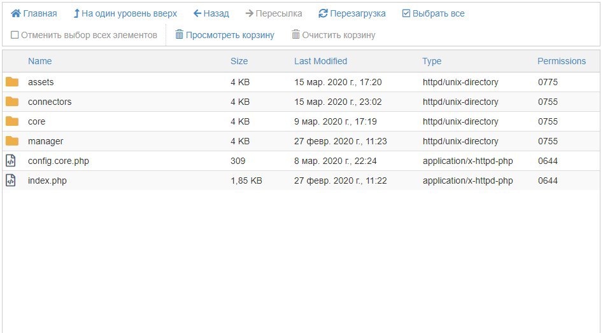Screen dimensions: 603x333
Task: Tick the Отменить выбор всех элементов checkbox
Action: click(15, 35)
